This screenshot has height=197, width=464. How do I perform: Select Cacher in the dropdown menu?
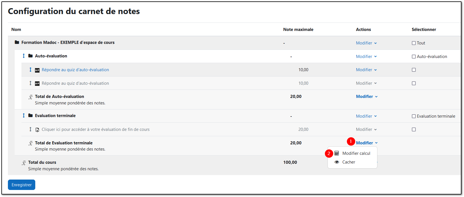click(349, 162)
